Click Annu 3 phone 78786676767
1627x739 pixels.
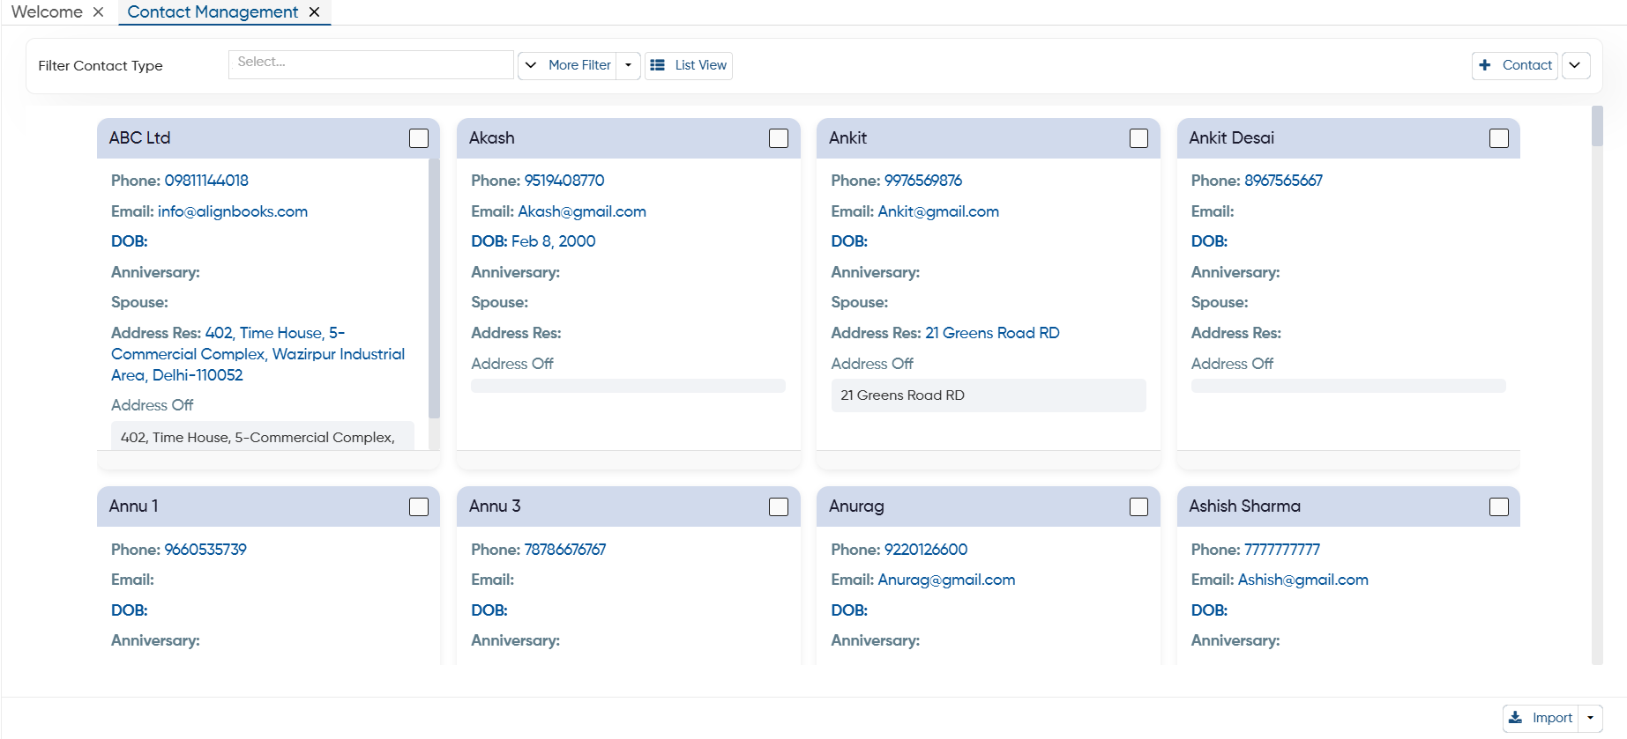pyautogui.click(x=565, y=550)
